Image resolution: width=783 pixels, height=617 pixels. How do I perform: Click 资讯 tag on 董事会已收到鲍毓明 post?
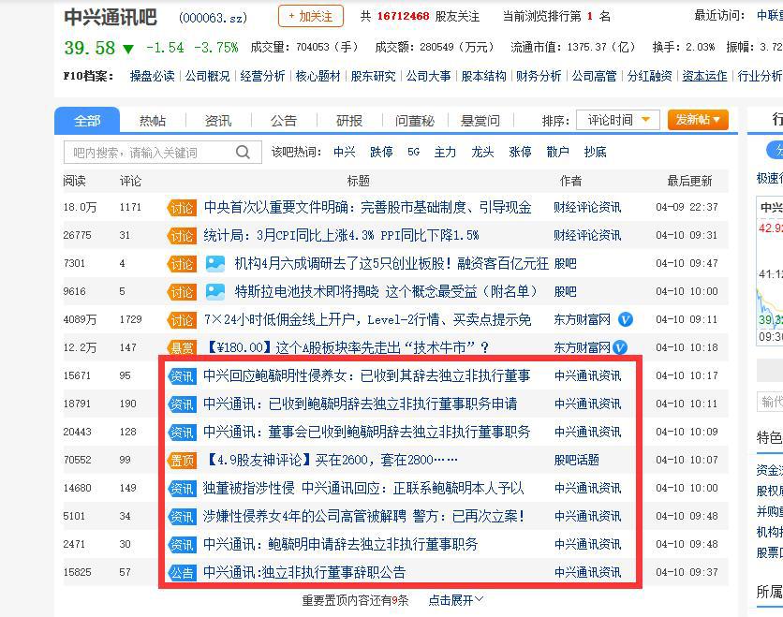(x=181, y=433)
